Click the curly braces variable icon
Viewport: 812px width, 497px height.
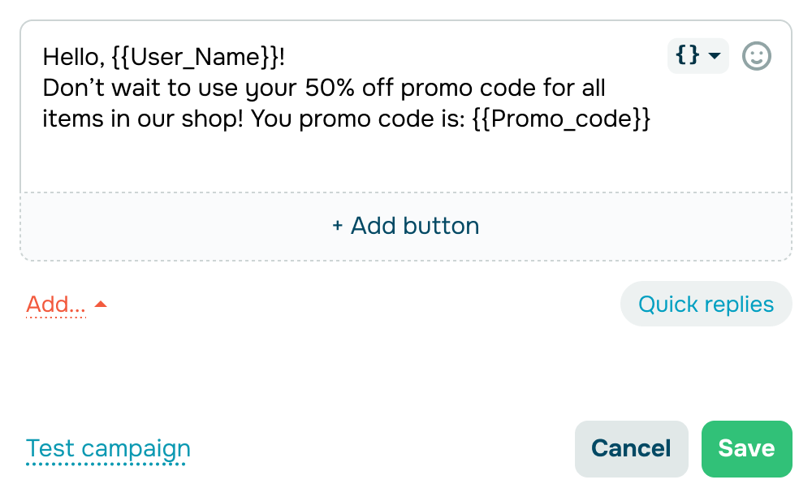pos(688,55)
